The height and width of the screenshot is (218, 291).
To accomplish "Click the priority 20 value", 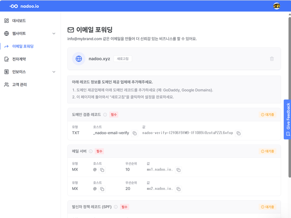I will pos(128,188).
